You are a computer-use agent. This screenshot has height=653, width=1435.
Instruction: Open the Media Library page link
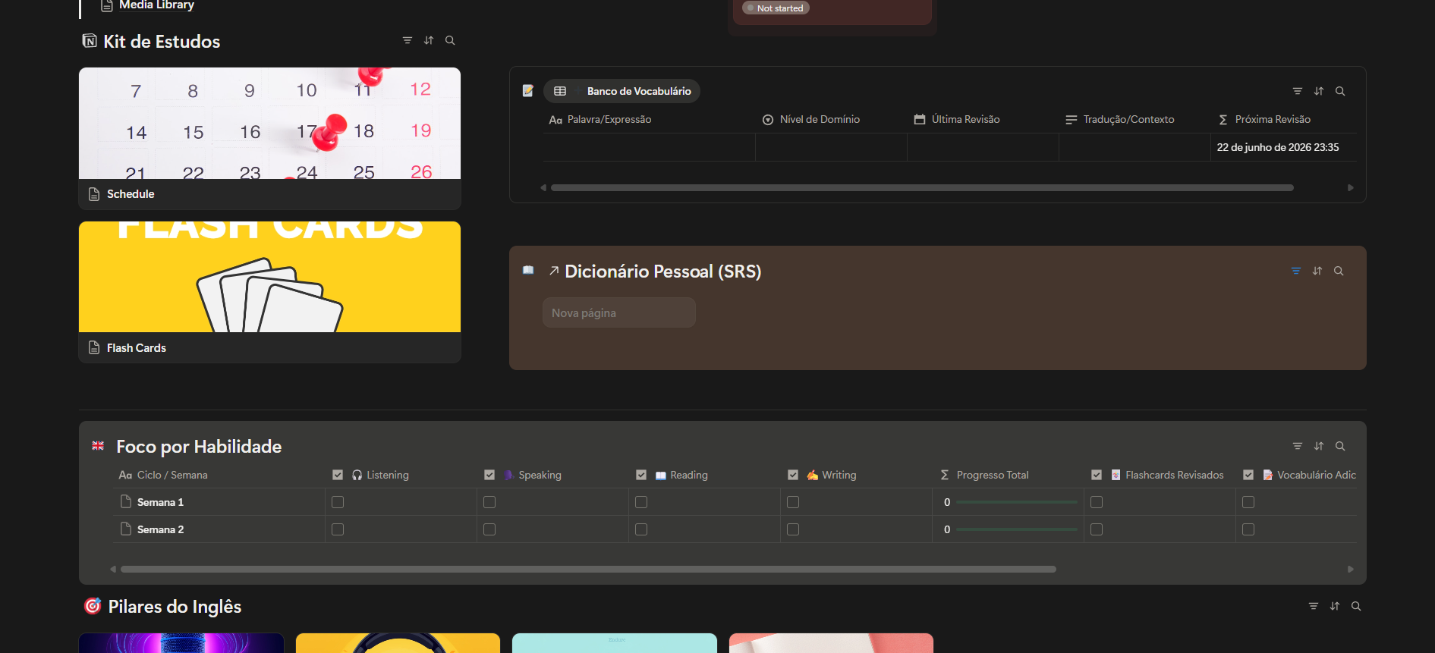click(156, 5)
